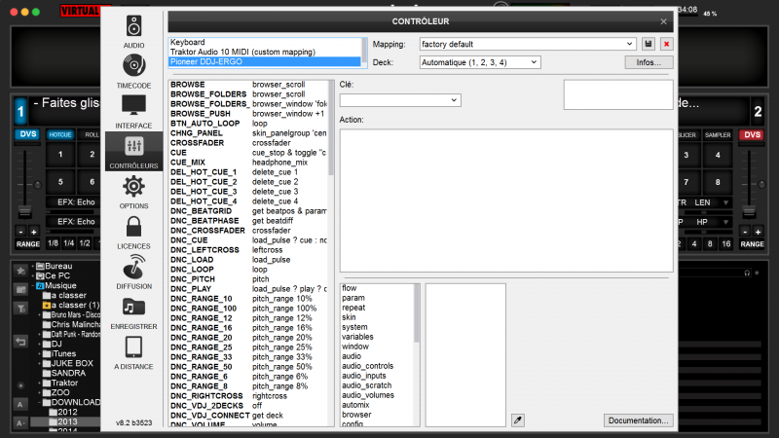
Task: Open the Documentation... button
Action: pyautogui.click(x=638, y=420)
